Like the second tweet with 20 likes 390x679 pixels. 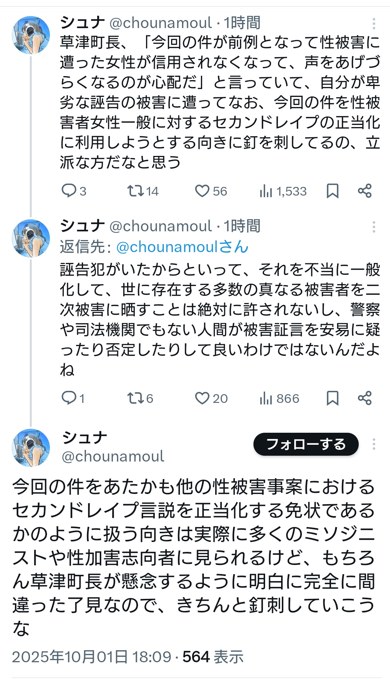pos(202,398)
